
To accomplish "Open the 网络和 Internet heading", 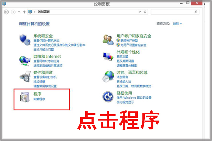I will 47,56.
